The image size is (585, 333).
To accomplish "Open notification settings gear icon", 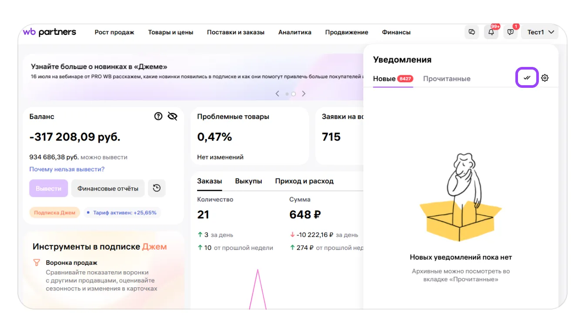I will tap(545, 78).
